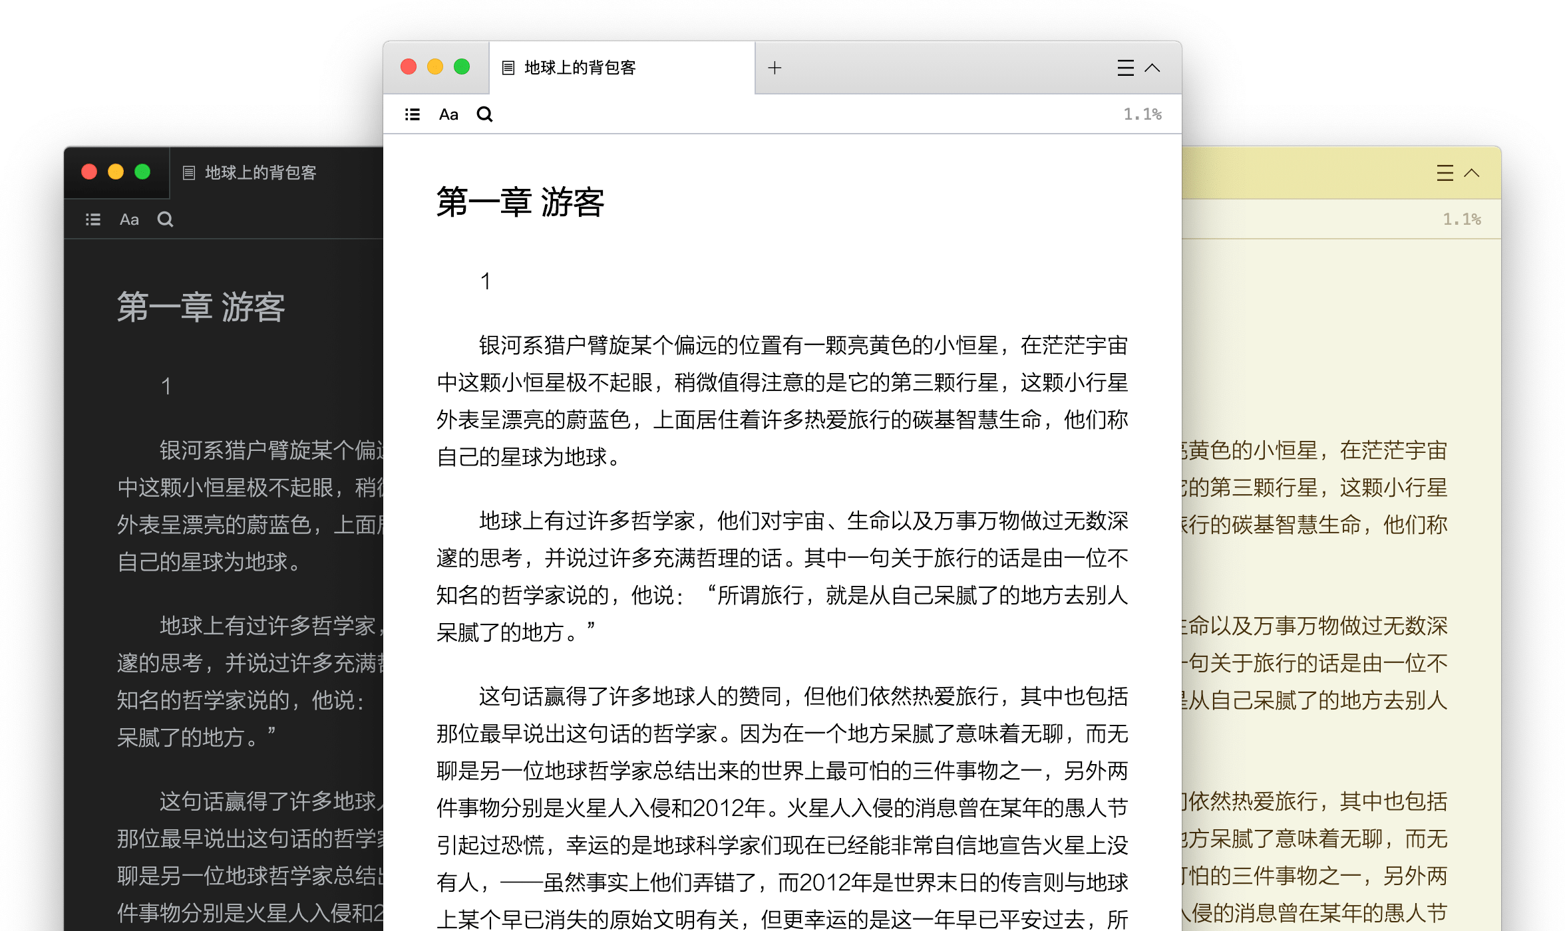Minimize the dark reader window
1565x931 pixels.
click(x=116, y=172)
